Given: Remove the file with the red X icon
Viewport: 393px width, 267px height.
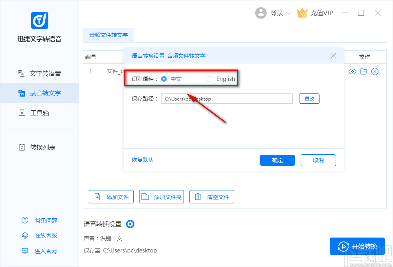Looking at the screenshot, I should click(x=375, y=71).
